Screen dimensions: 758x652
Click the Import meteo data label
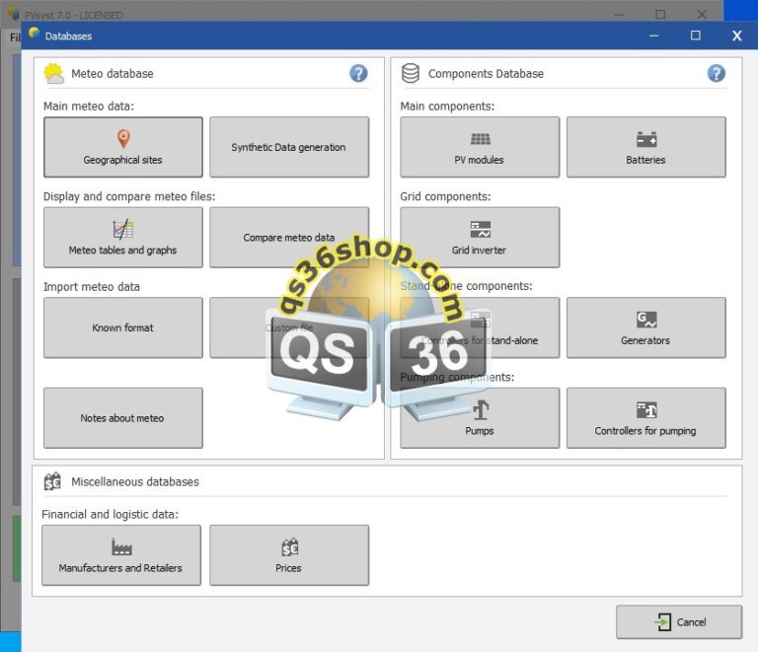[92, 287]
